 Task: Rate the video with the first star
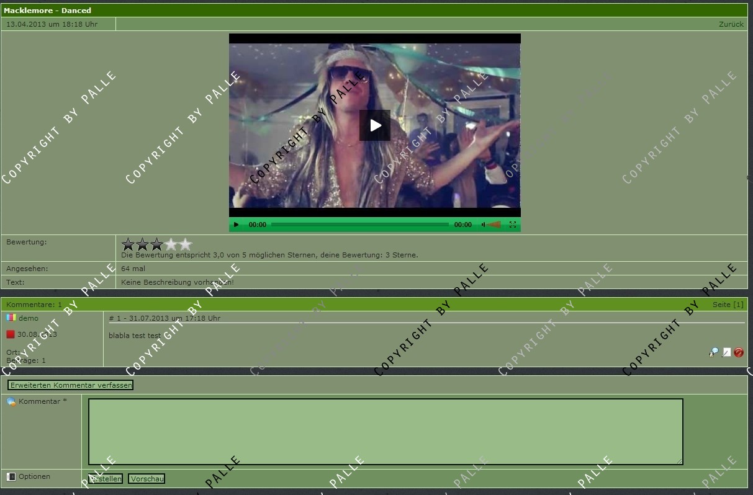pos(129,244)
